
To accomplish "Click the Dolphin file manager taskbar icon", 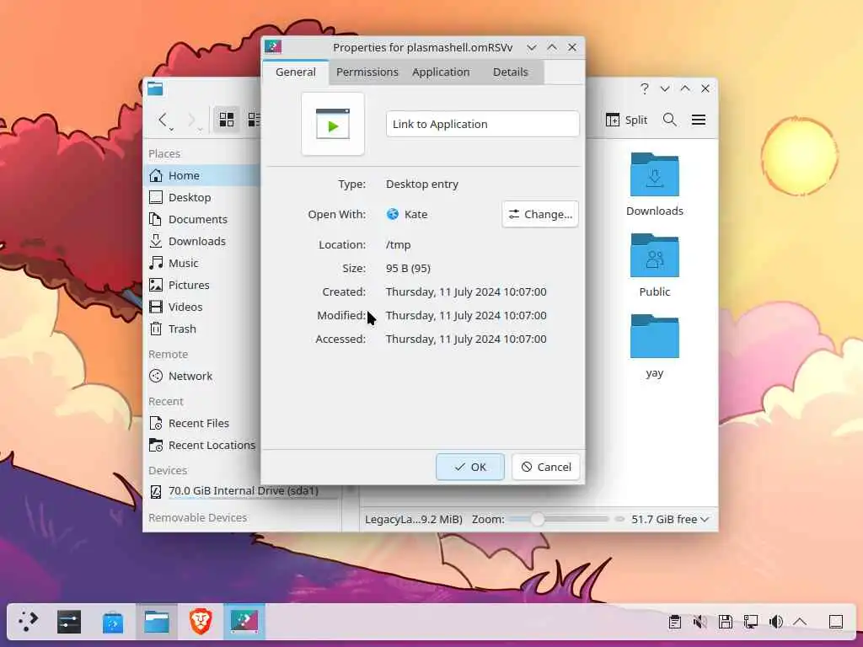I will pyautogui.click(x=156, y=622).
